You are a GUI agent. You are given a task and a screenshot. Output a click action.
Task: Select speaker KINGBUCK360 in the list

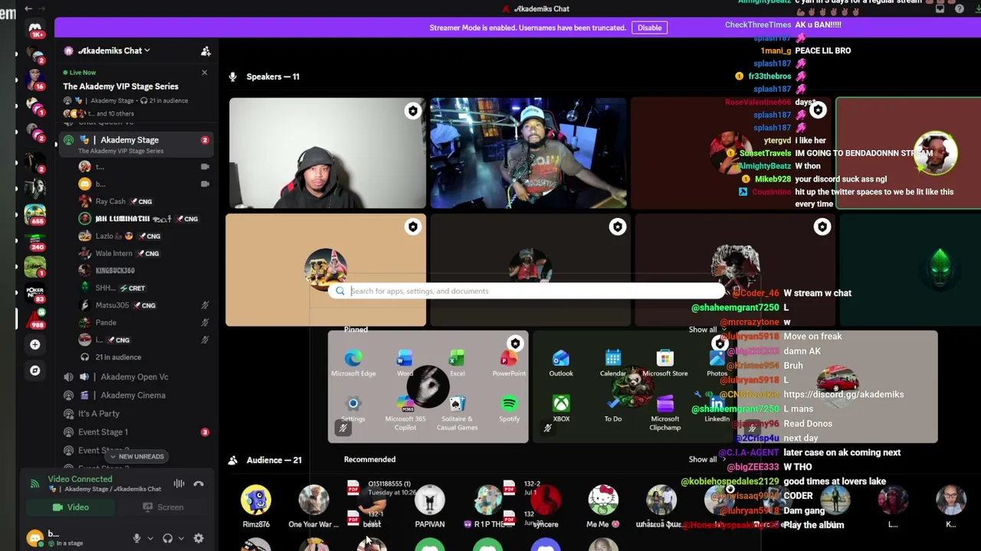(115, 270)
